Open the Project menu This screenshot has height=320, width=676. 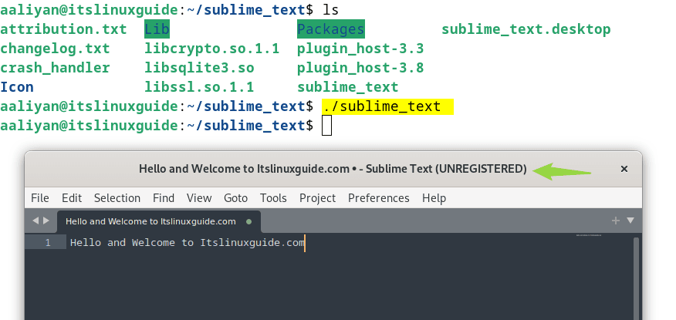[317, 198]
